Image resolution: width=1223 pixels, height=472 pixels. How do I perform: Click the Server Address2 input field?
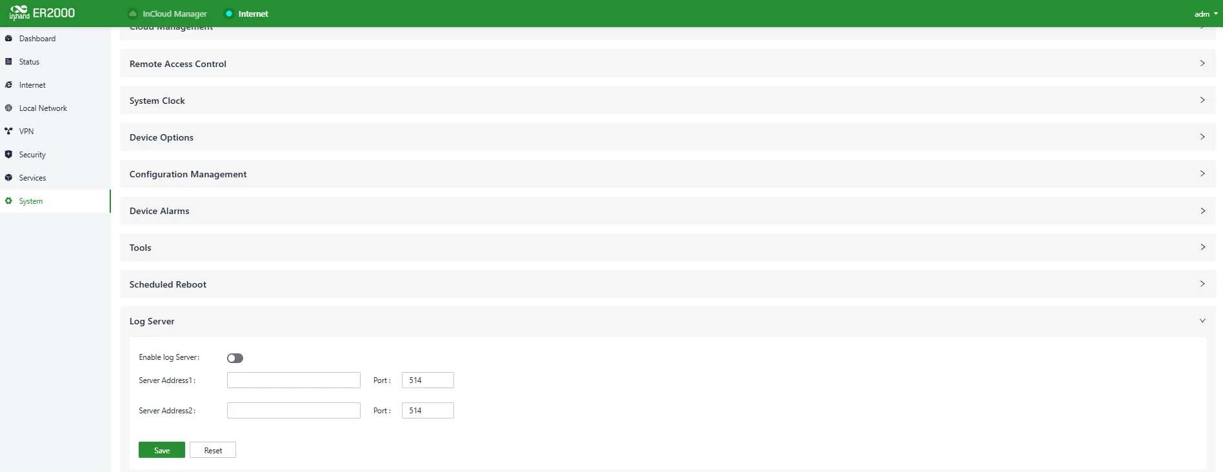pyautogui.click(x=293, y=411)
